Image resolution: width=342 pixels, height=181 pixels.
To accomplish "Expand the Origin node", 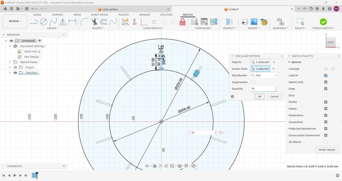I will (10, 67).
